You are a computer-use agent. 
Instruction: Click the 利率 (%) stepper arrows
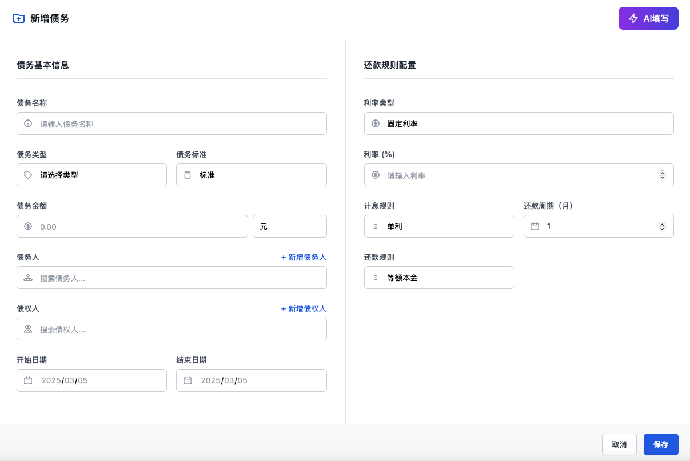[662, 175]
